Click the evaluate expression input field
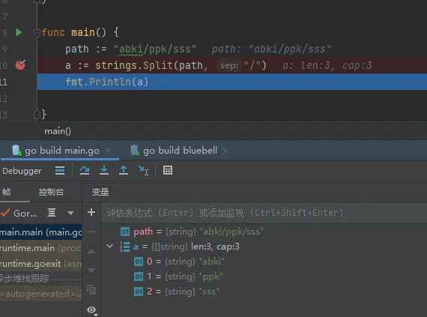 [264, 213]
